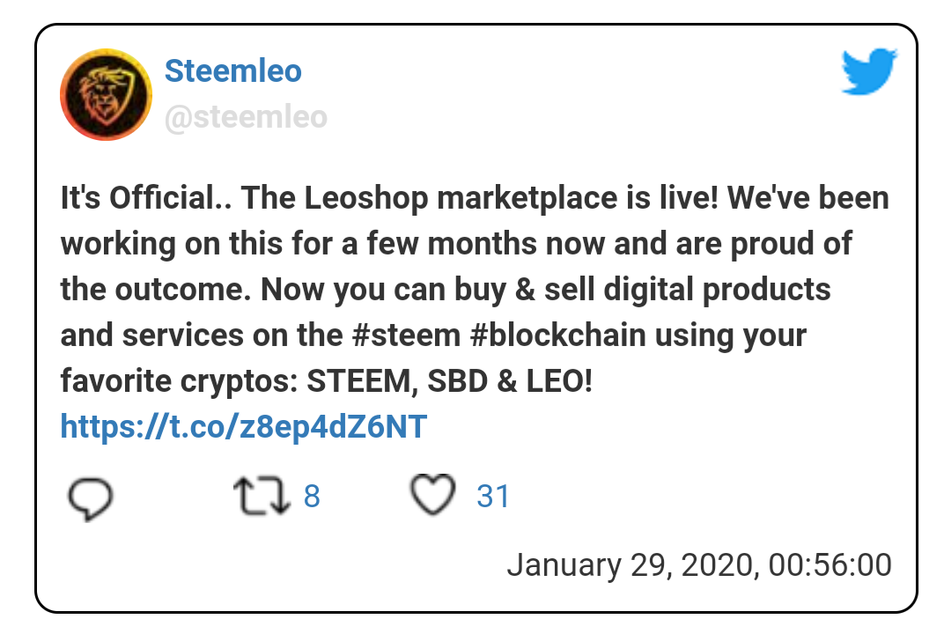Follow the https://t.co/z8ep4dZ6NT link
951x634 pixels.
coord(244,426)
